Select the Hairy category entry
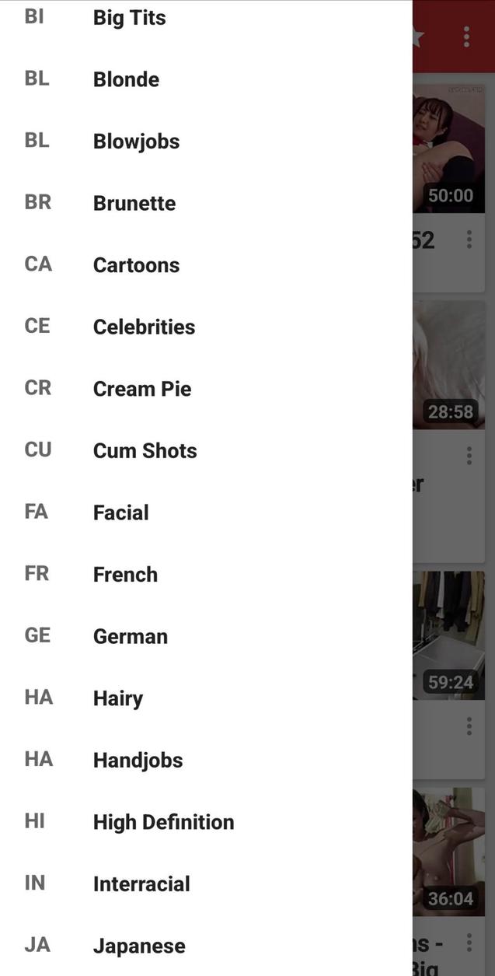The height and width of the screenshot is (976, 495). (118, 698)
